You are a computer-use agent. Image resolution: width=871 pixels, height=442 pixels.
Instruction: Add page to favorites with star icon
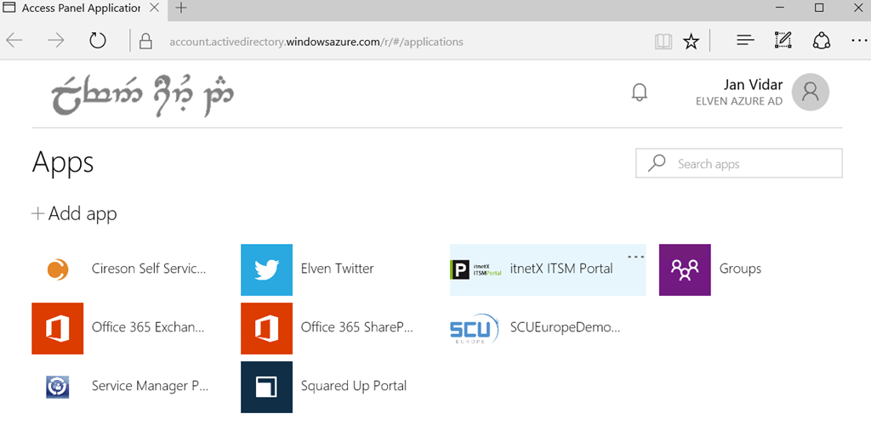click(691, 41)
